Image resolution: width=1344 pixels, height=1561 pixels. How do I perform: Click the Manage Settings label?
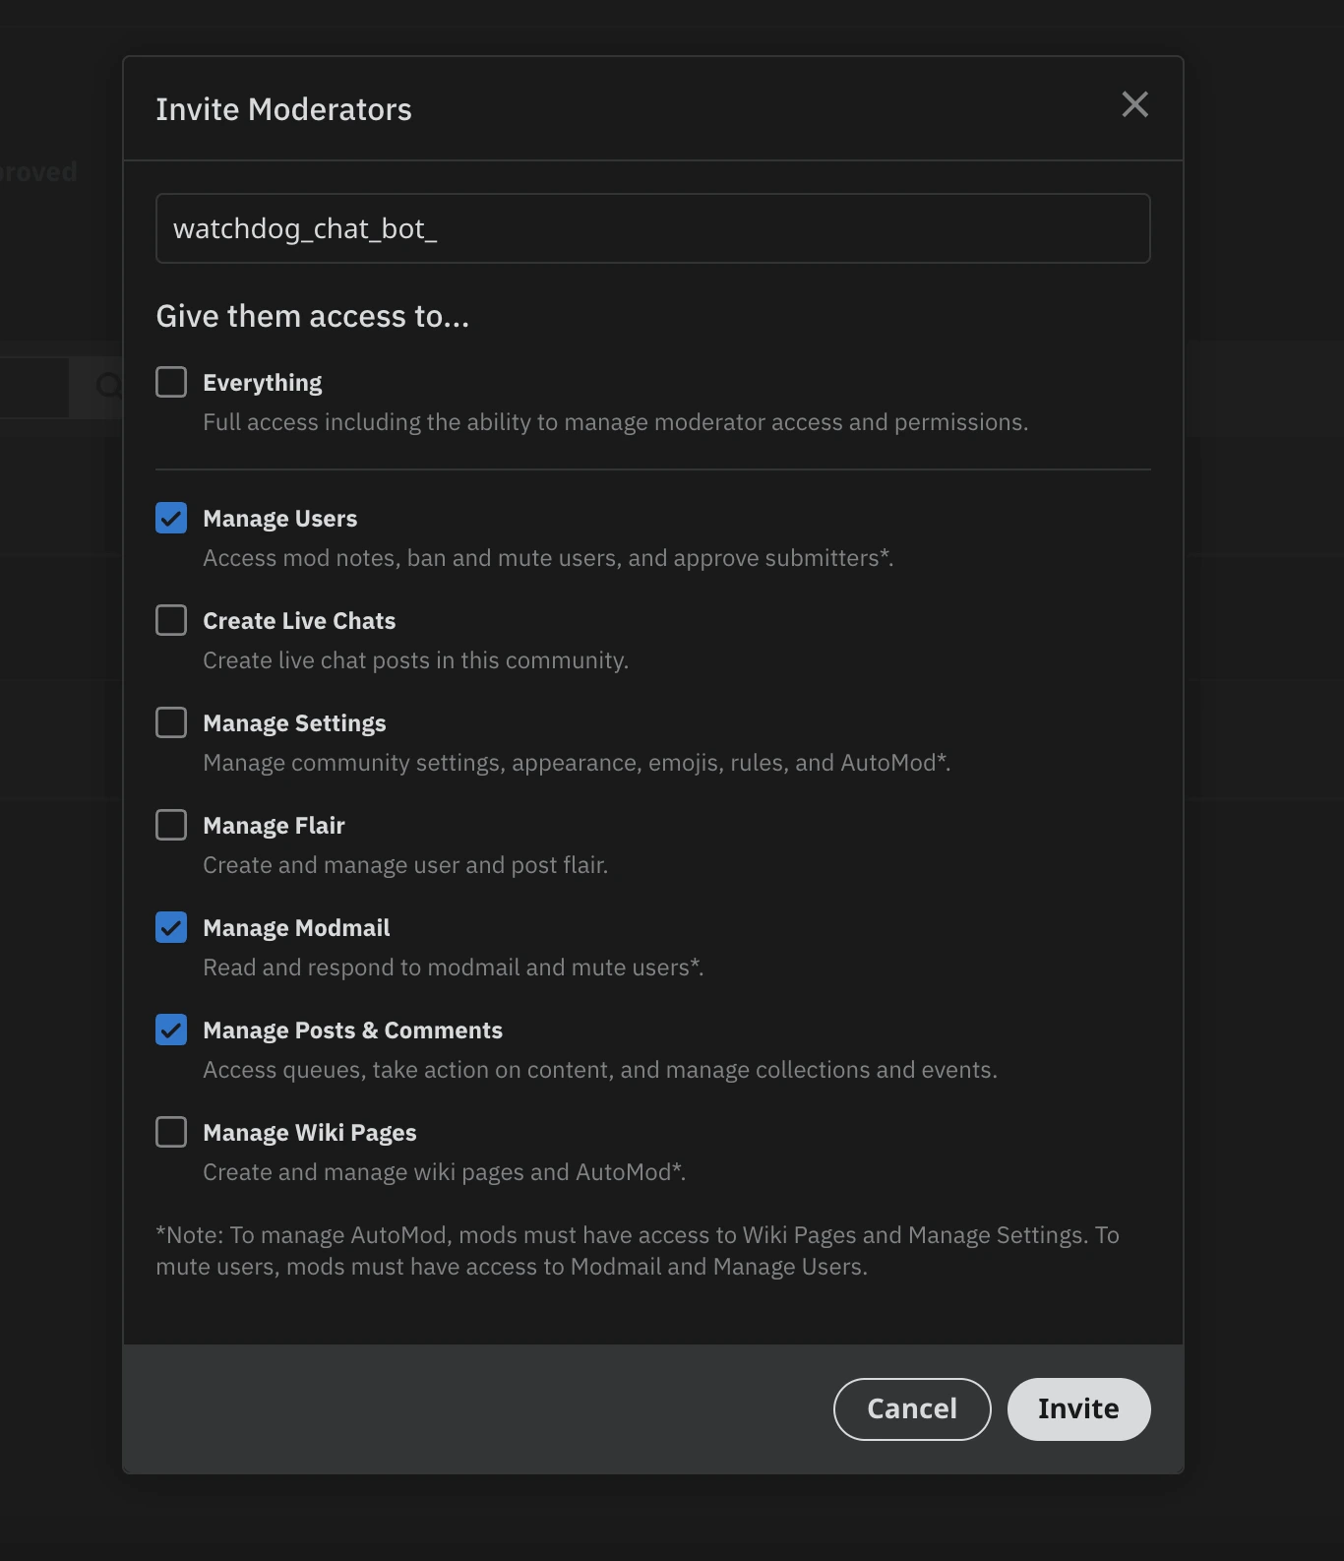pyautogui.click(x=294, y=723)
